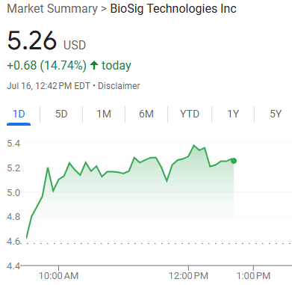Click the green current-price dot on chart
Image resolution: width=292 pixels, height=285 pixels.
pos(234,161)
